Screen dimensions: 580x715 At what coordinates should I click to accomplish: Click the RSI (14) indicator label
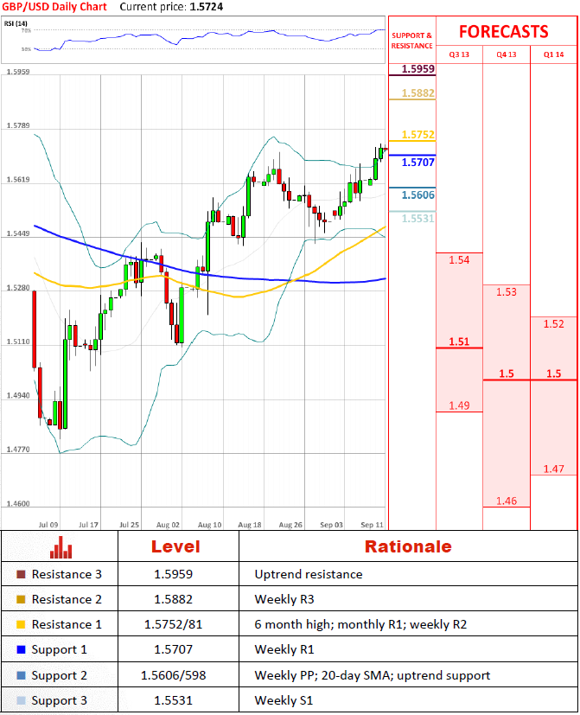click(15, 22)
